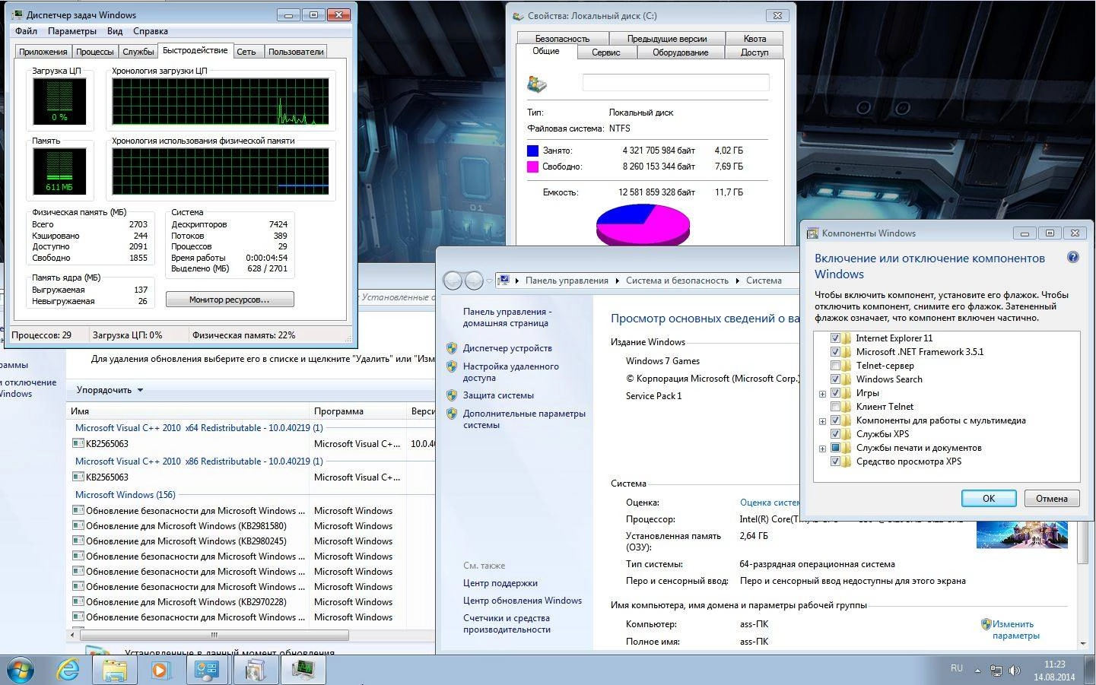The width and height of the screenshot is (1096, 685).
Task: Switch to Windows Components taskbar button
Action: 256,670
